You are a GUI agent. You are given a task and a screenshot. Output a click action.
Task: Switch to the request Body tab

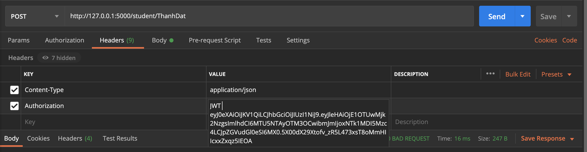[x=159, y=40]
